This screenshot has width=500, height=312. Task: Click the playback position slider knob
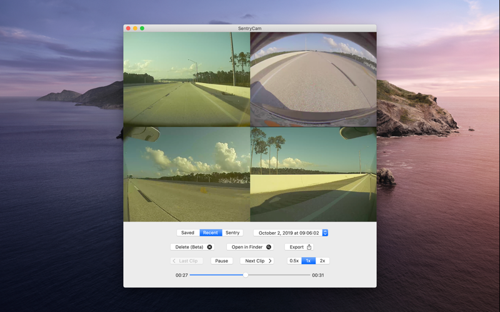tap(246, 275)
